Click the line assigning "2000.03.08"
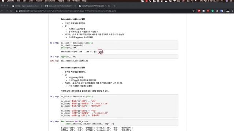This screenshot has height=131, width=234. [x=84, y=104]
